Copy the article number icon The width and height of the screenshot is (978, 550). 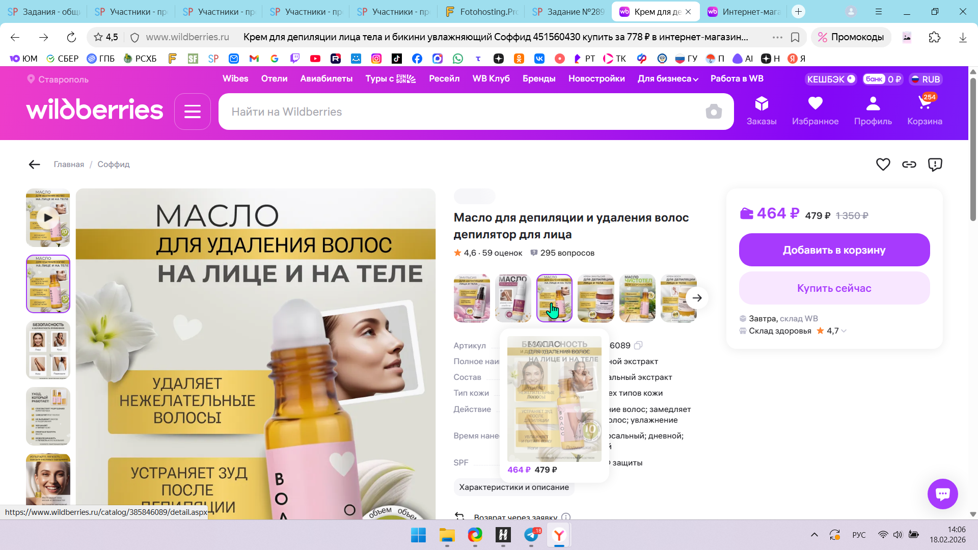point(638,345)
